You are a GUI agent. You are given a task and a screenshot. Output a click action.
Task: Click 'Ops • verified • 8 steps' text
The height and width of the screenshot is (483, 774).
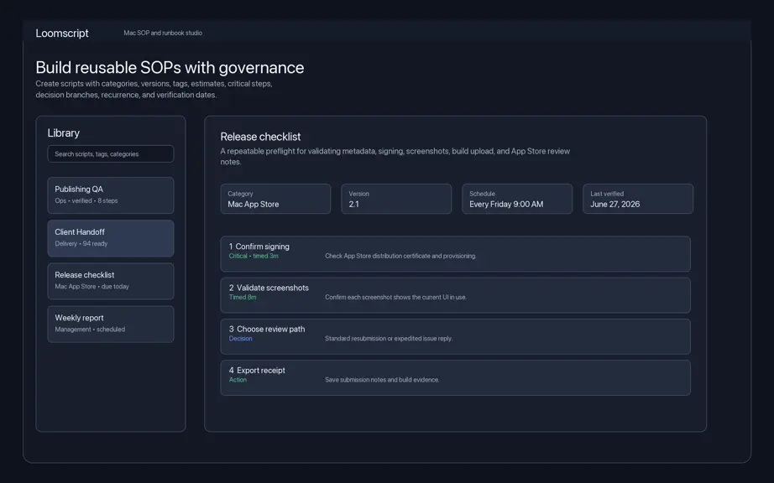86,200
